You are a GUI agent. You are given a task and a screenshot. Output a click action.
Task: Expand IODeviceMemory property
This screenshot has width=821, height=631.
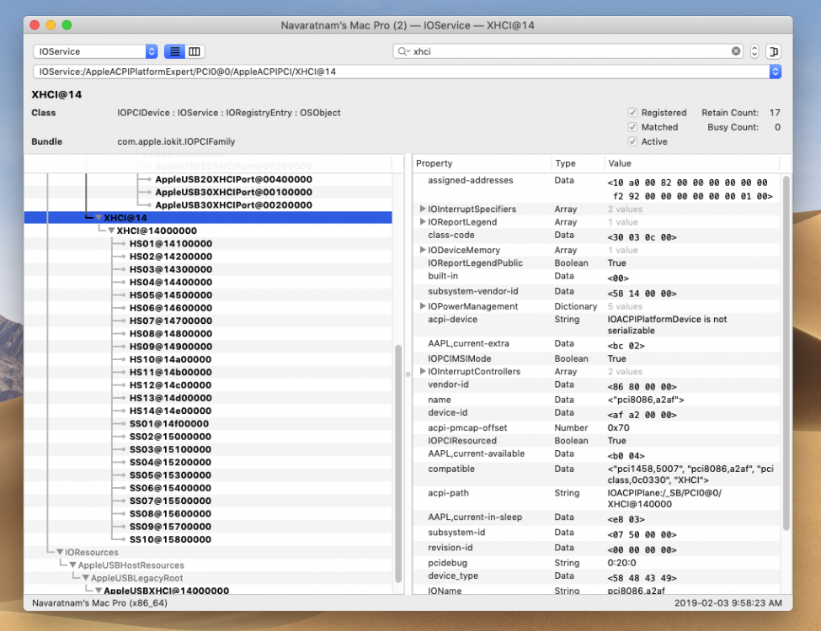[423, 250]
